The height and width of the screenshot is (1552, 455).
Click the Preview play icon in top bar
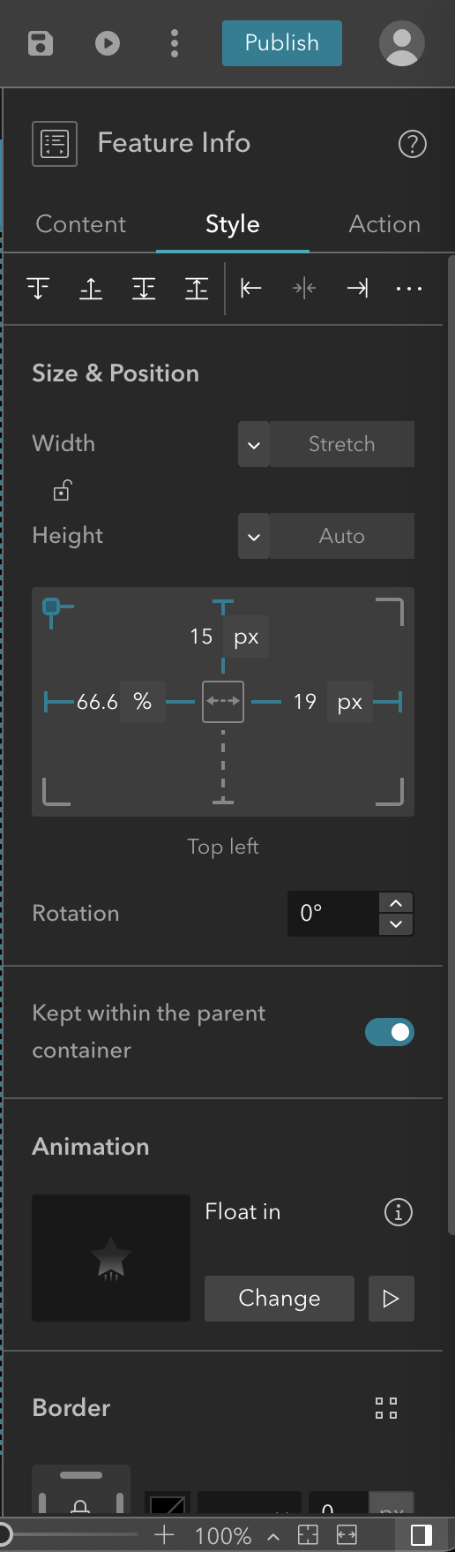tap(108, 43)
